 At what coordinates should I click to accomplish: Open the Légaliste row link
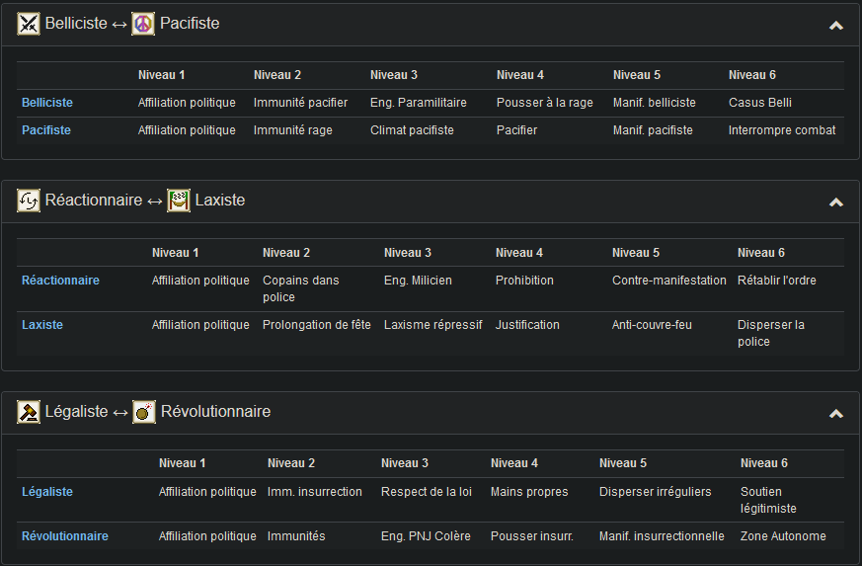point(47,492)
